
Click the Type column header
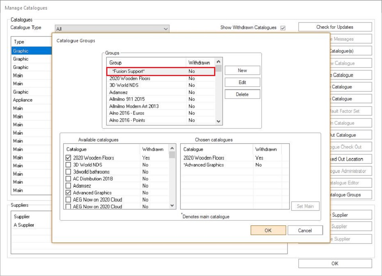(x=31, y=42)
